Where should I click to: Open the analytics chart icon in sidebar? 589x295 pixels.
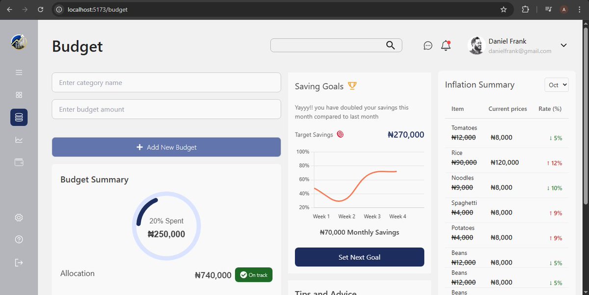[19, 140]
